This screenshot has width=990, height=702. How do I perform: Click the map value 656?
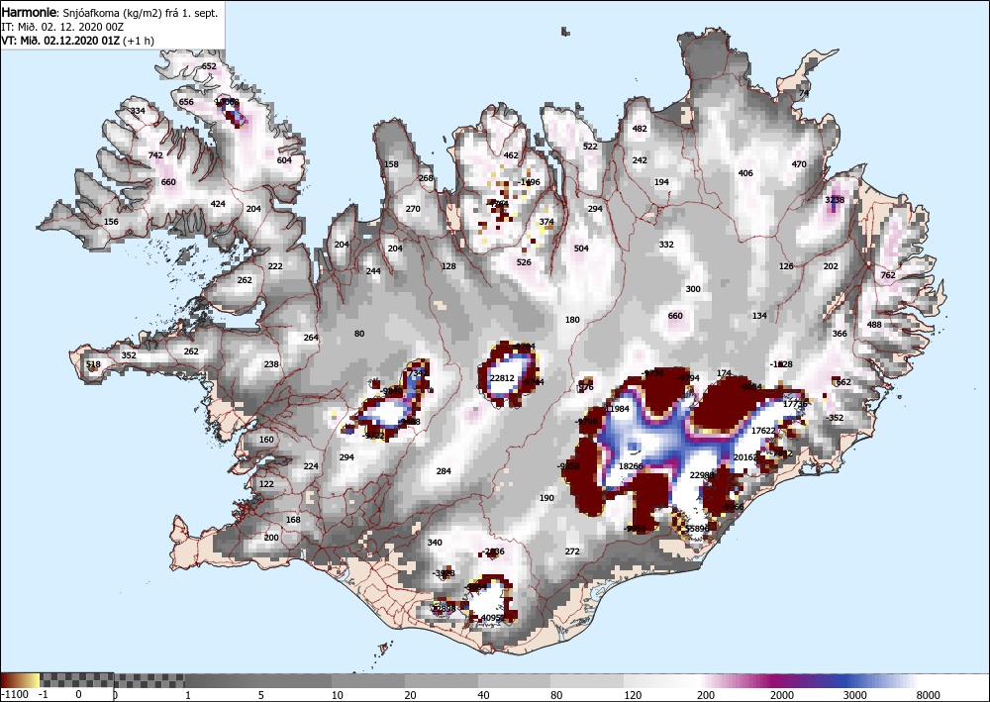coord(186,102)
